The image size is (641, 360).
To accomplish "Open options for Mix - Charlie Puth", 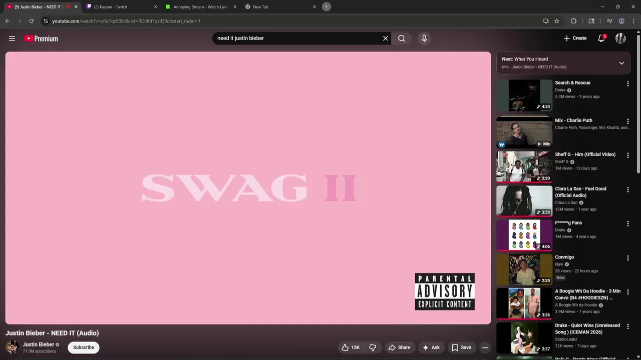I will [627, 121].
